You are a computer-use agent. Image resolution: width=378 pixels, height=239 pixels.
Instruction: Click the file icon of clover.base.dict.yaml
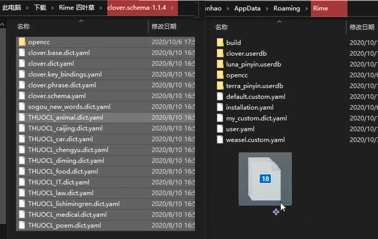(x=22, y=53)
